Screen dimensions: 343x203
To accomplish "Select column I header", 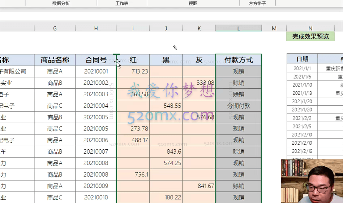I will click(x=133, y=28).
